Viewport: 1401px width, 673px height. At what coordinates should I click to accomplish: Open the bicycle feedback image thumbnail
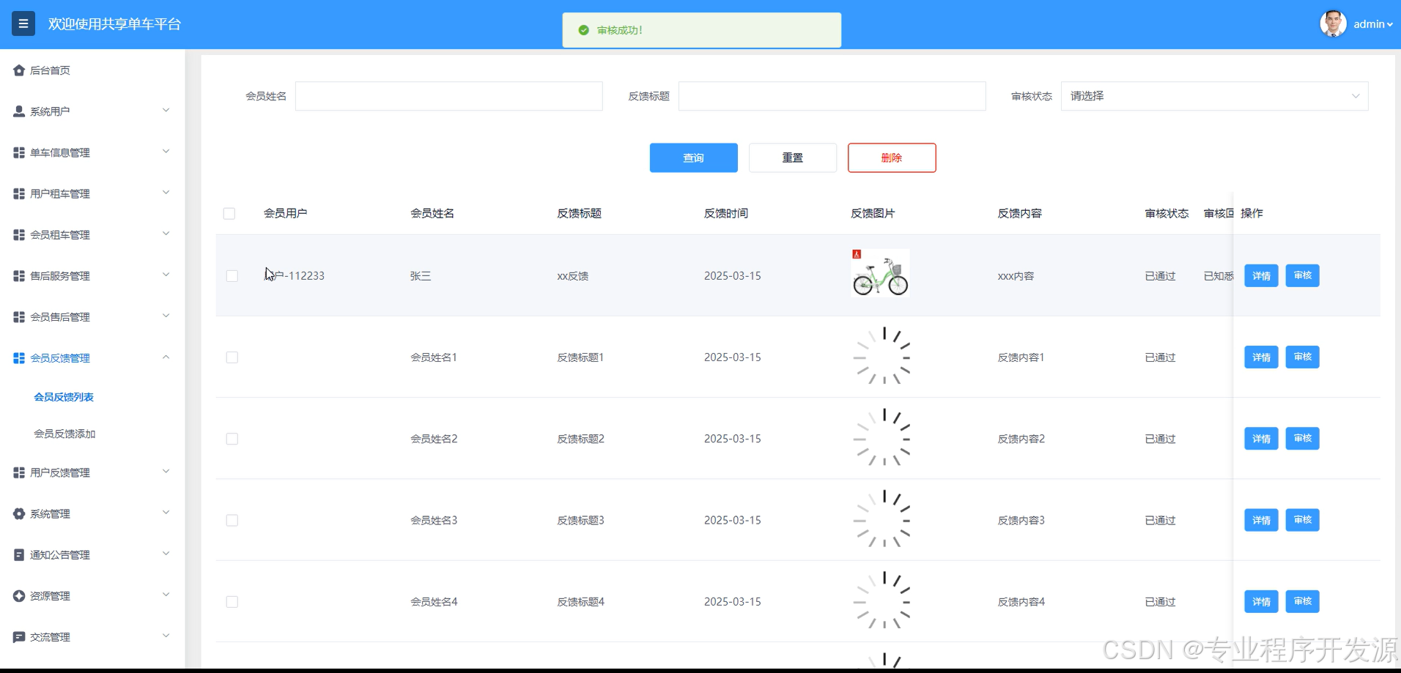pyautogui.click(x=880, y=272)
